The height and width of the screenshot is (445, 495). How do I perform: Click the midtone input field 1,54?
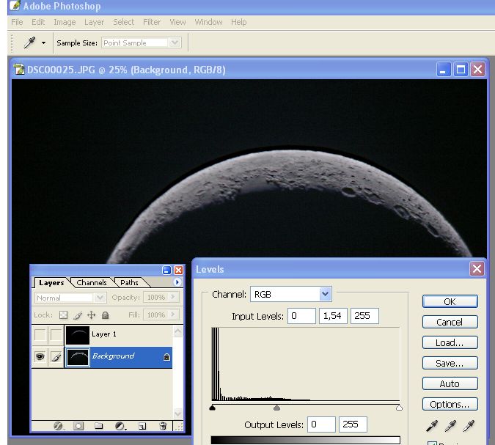point(333,315)
